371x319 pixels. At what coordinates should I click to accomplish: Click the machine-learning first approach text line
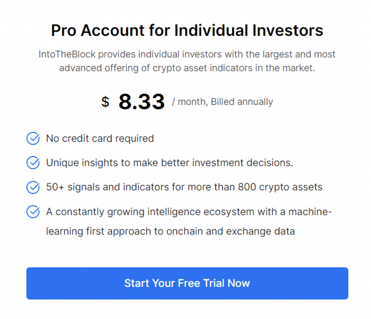170,231
